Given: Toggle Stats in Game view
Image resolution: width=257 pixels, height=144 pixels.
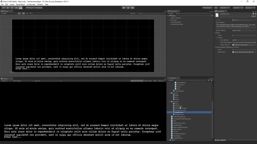Looking at the screenshot, I should 155,81.
